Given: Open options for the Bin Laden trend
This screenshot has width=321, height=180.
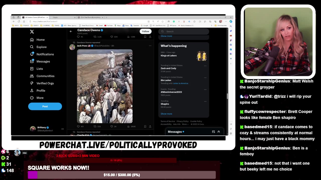Looking at the screenshot, I should (x=205, y=78).
